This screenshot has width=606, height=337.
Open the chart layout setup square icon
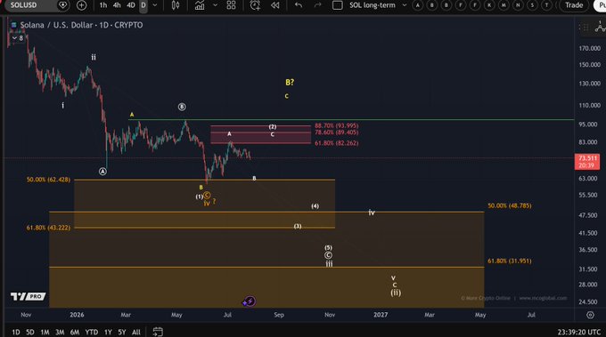[x=338, y=5]
